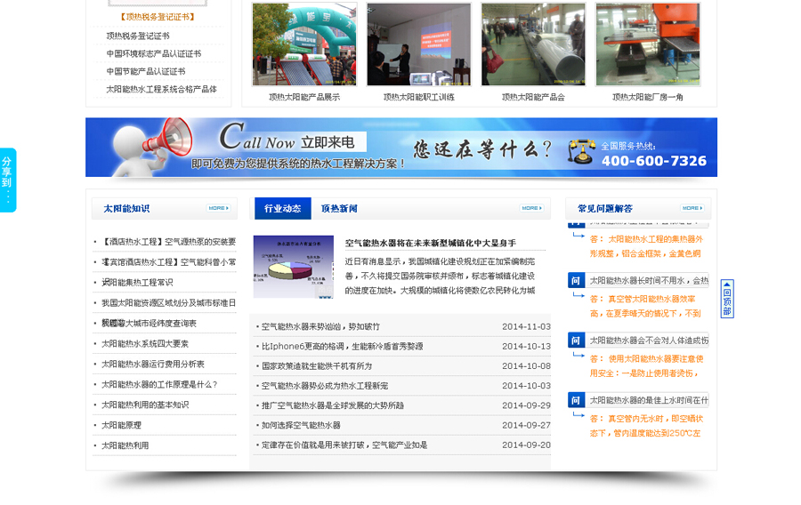Open news 空气能热水器来势汹汹，势如破竹
801x505 pixels.
pos(320,326)
